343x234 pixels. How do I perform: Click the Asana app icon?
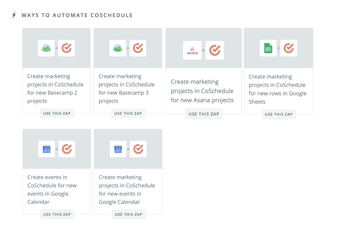click(x=192, y=50)
